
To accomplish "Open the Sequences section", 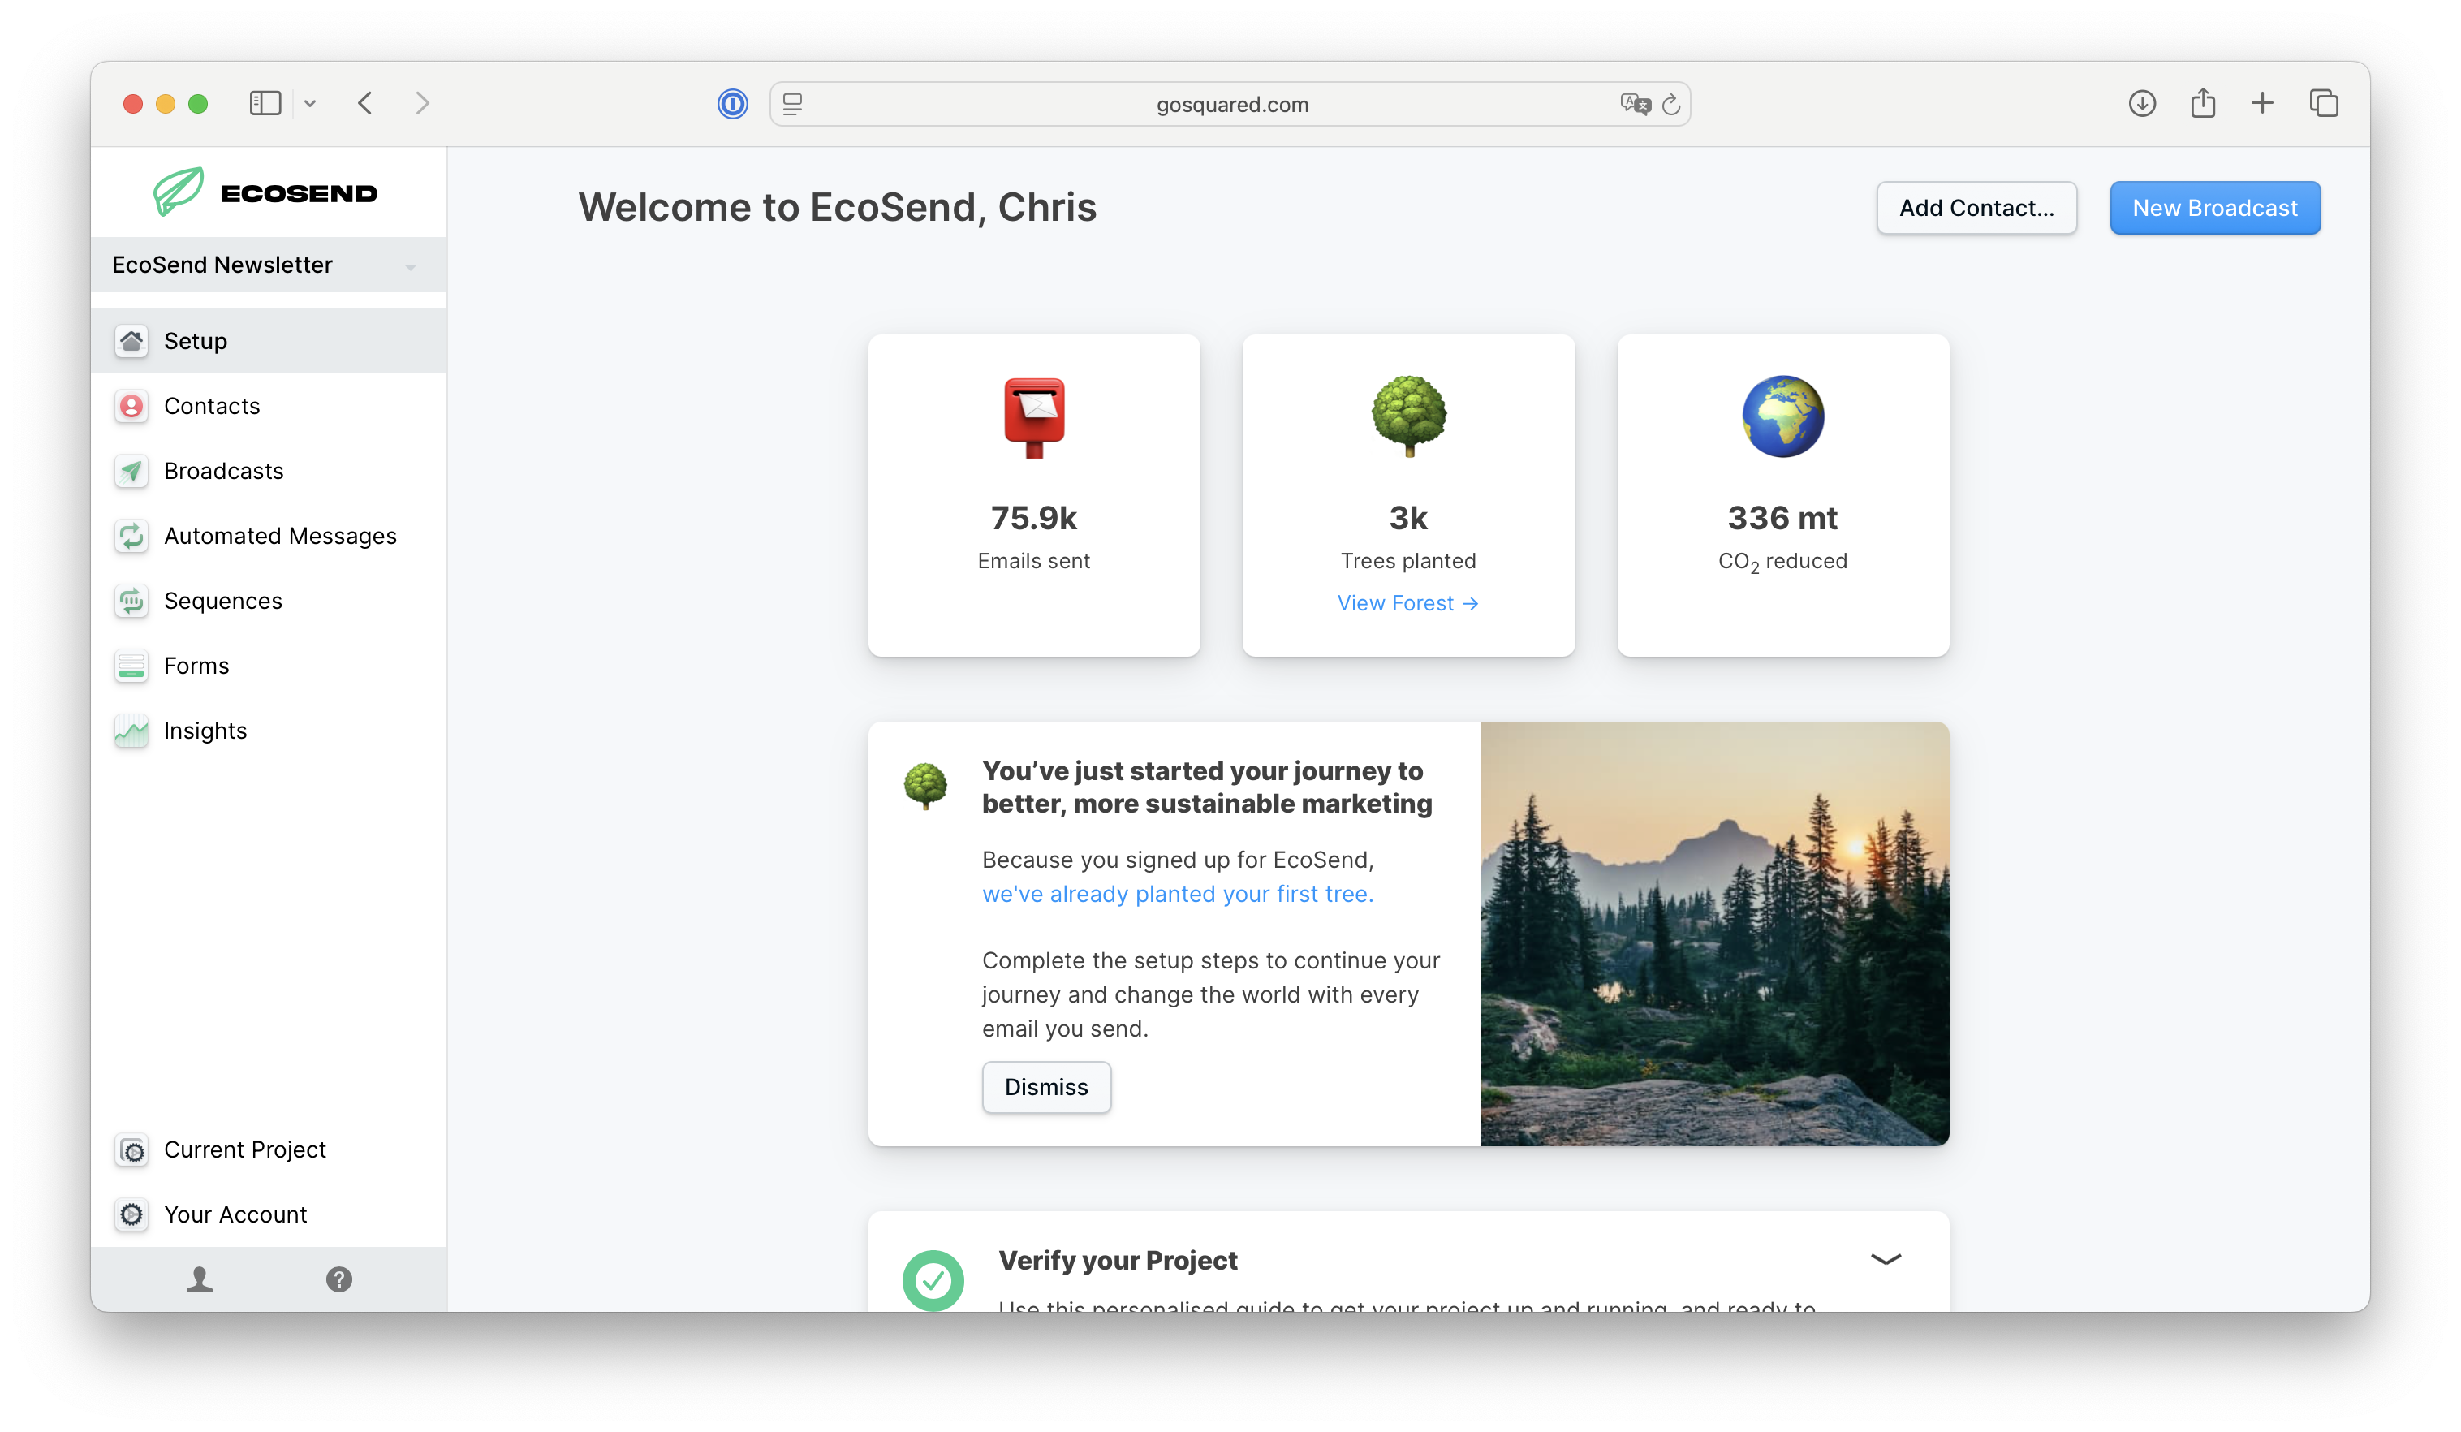I will click(222, 601).
